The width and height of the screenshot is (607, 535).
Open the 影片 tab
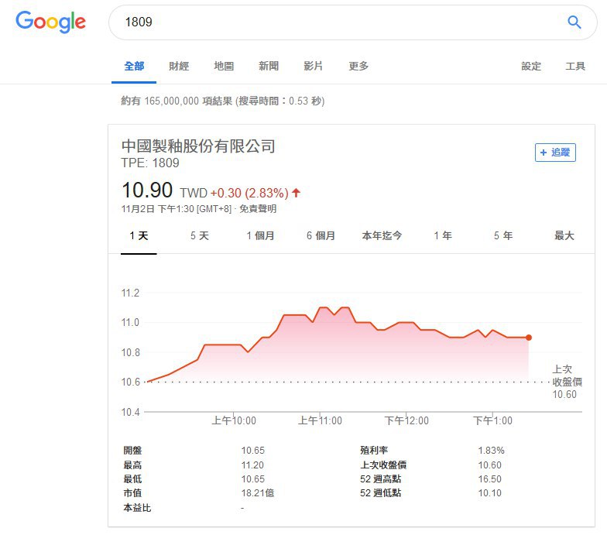(313, 67)
